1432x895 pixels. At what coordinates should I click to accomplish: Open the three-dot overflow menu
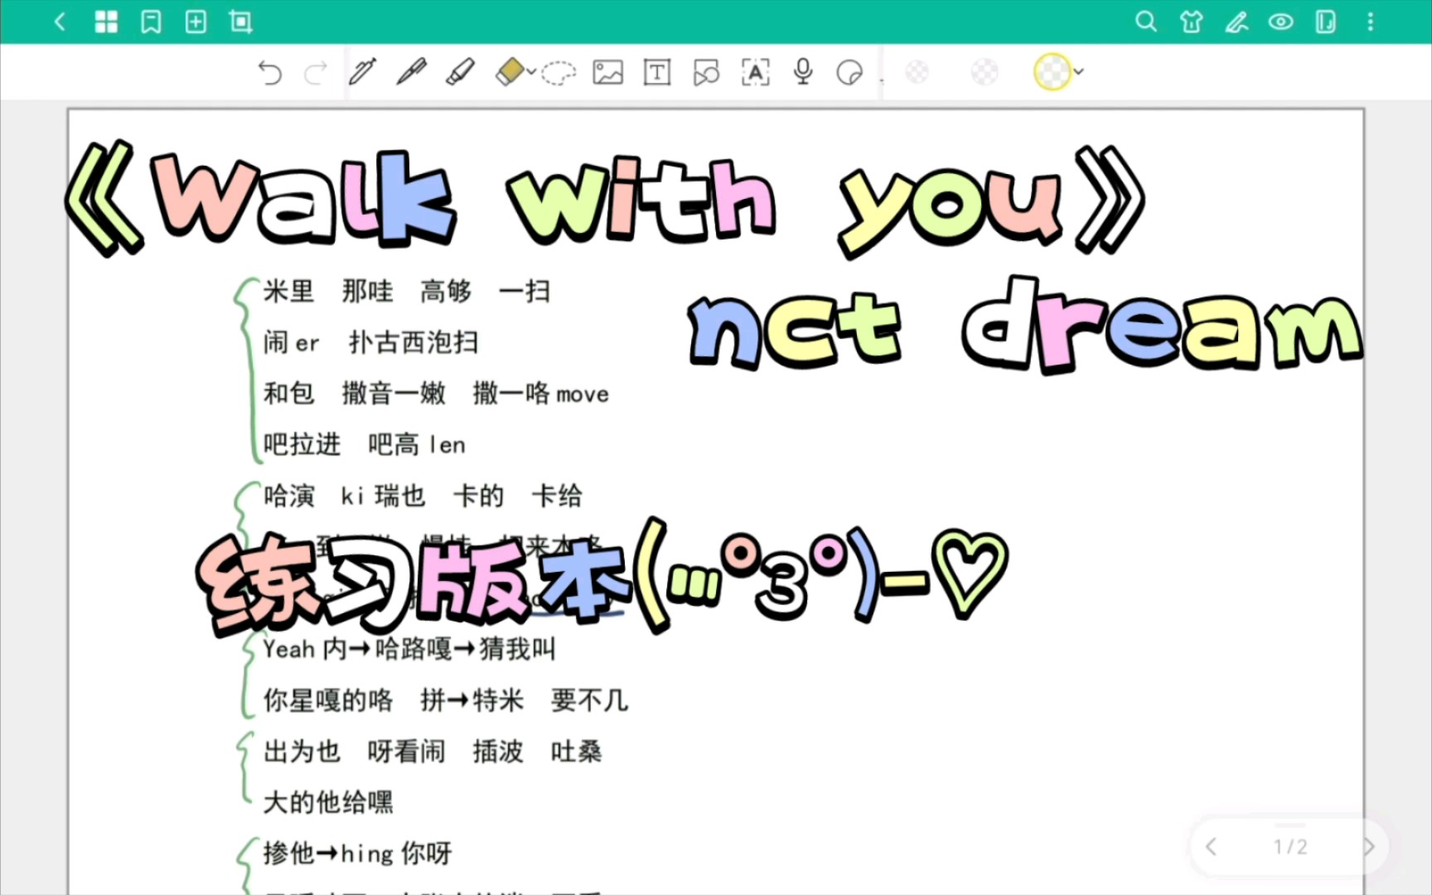[1371, 22]
